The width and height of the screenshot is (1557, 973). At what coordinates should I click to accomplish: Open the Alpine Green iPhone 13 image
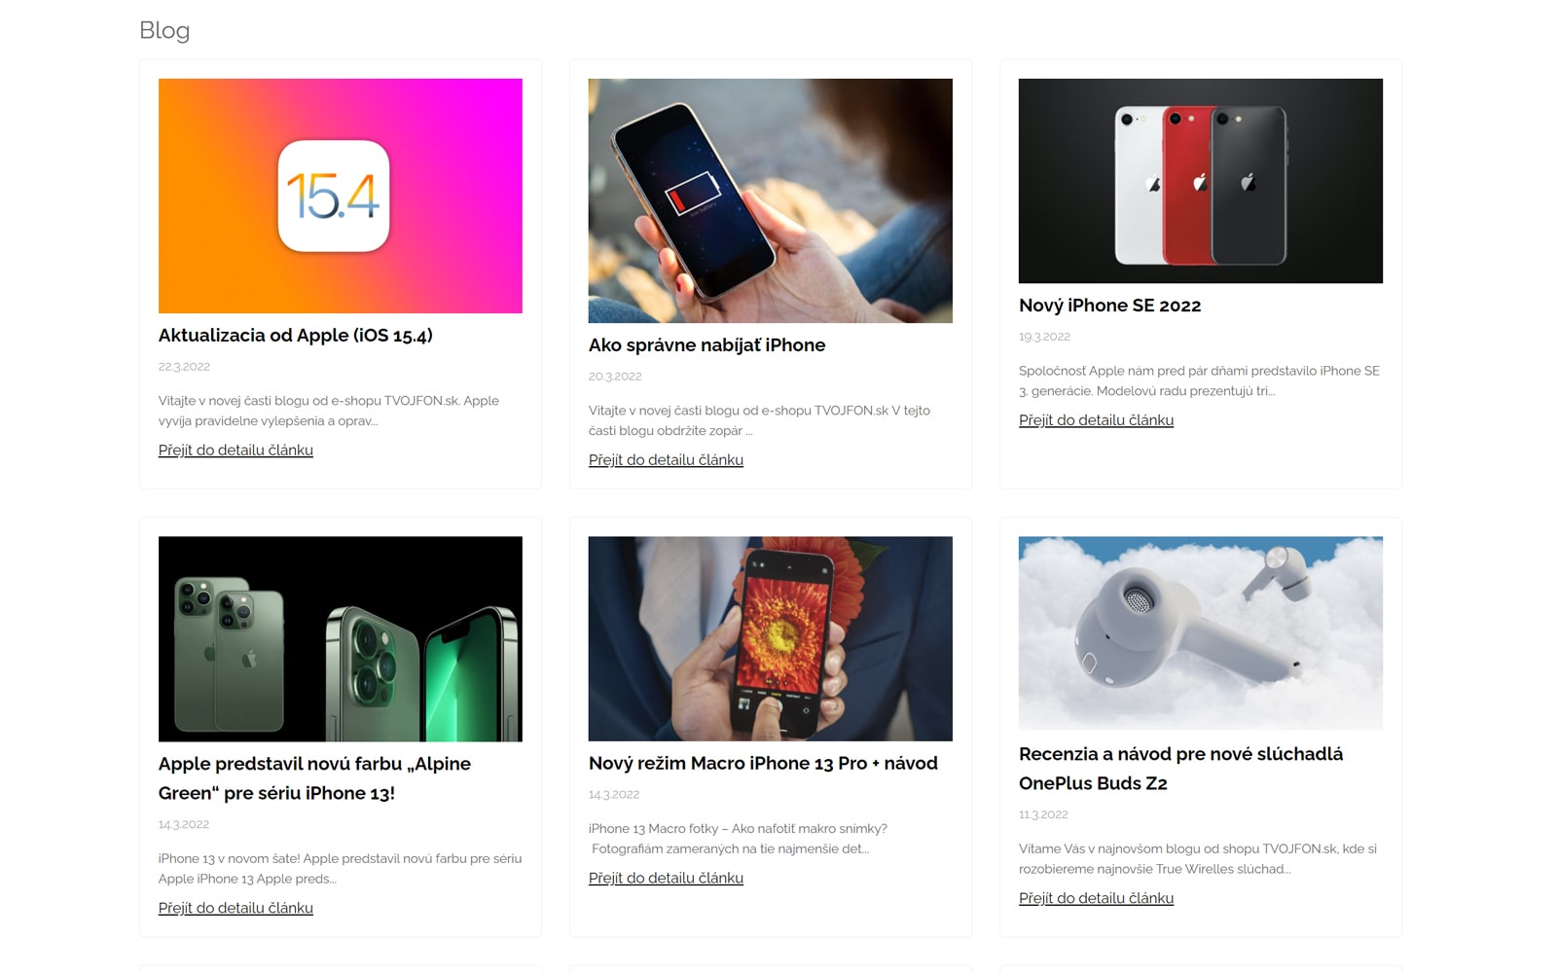pos(341,639)
